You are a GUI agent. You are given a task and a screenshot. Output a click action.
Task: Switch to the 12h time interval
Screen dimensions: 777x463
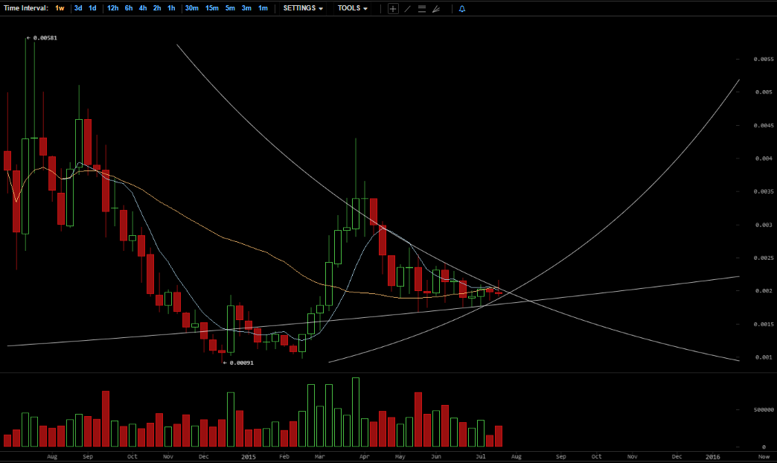click(x=112, y=8)
